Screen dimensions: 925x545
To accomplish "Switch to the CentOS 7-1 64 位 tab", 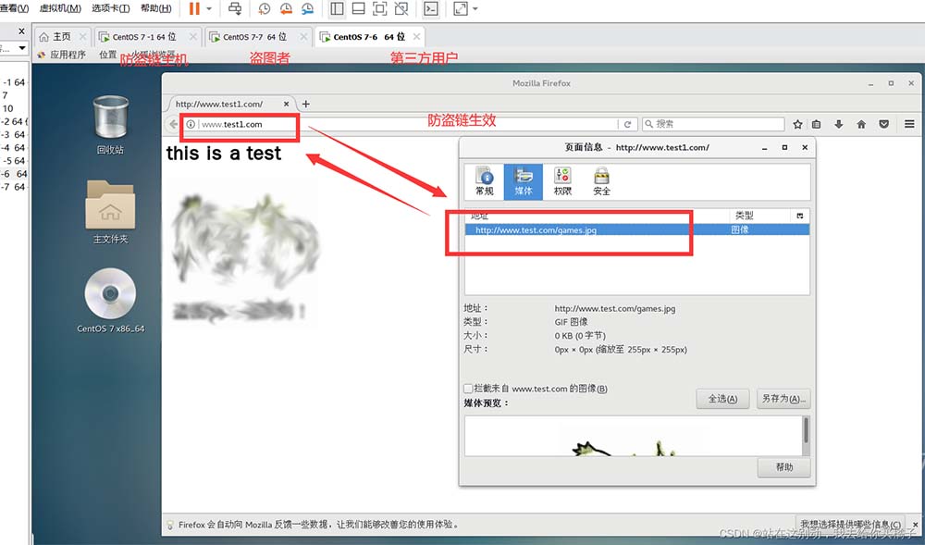I will coord(144,37).
